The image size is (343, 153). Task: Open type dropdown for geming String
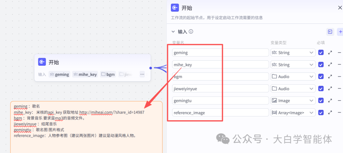pos(293,52)
